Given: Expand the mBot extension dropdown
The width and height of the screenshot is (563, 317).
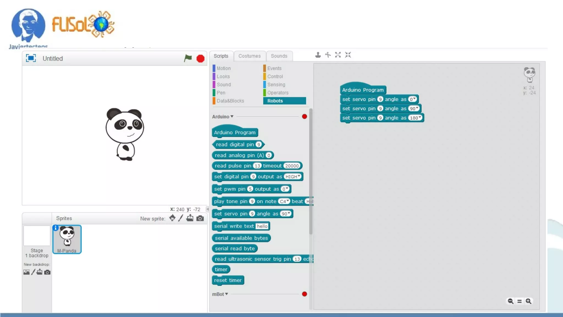Looking at the screenshot, I should tap(227, 294).
